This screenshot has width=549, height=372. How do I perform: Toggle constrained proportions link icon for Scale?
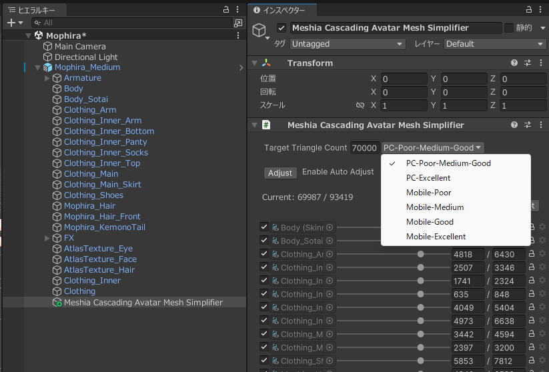click(360, 105)
